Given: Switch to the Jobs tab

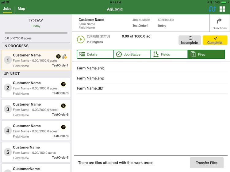Looking at the screenshot, I should (x=7, y=9).
